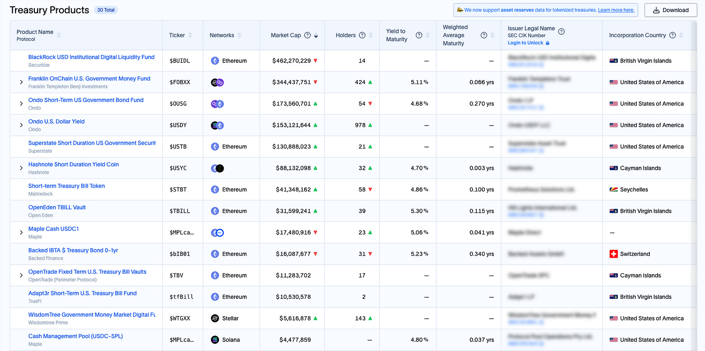705x351 pixels.
Task: Sort table by Market Cap column
Action: coord(316,35)
